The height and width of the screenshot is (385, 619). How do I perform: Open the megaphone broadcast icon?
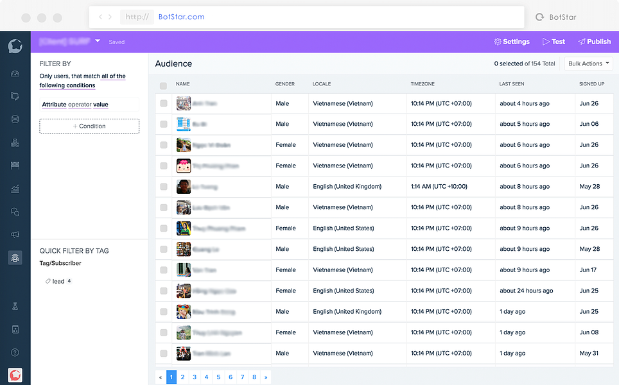(15, 235)
